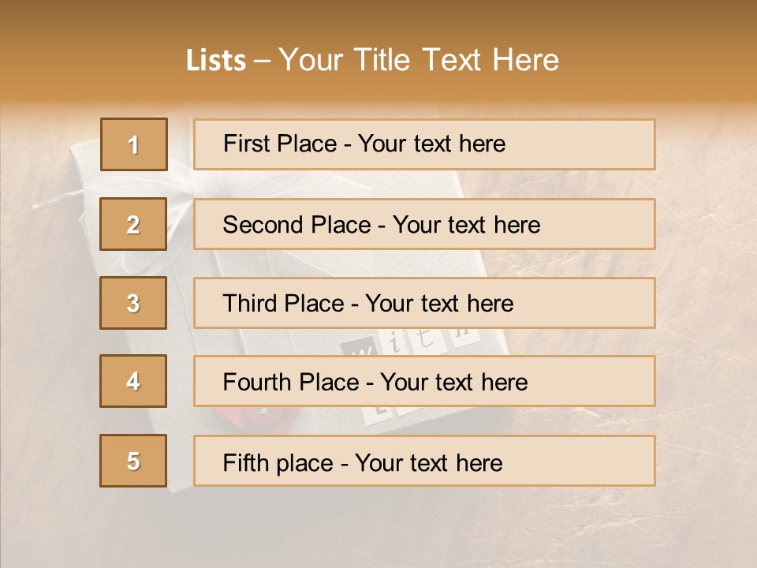Select the number 4 box
757x568 pixels.
tap(133, 382)
